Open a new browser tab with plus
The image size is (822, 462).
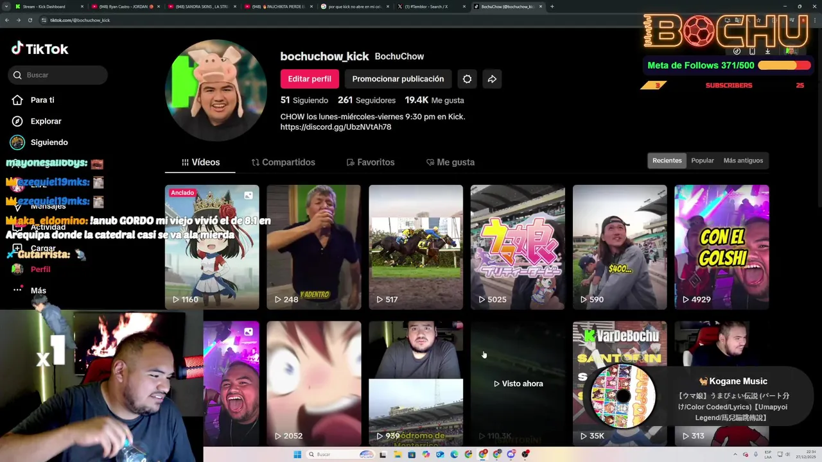pos(552,6)
